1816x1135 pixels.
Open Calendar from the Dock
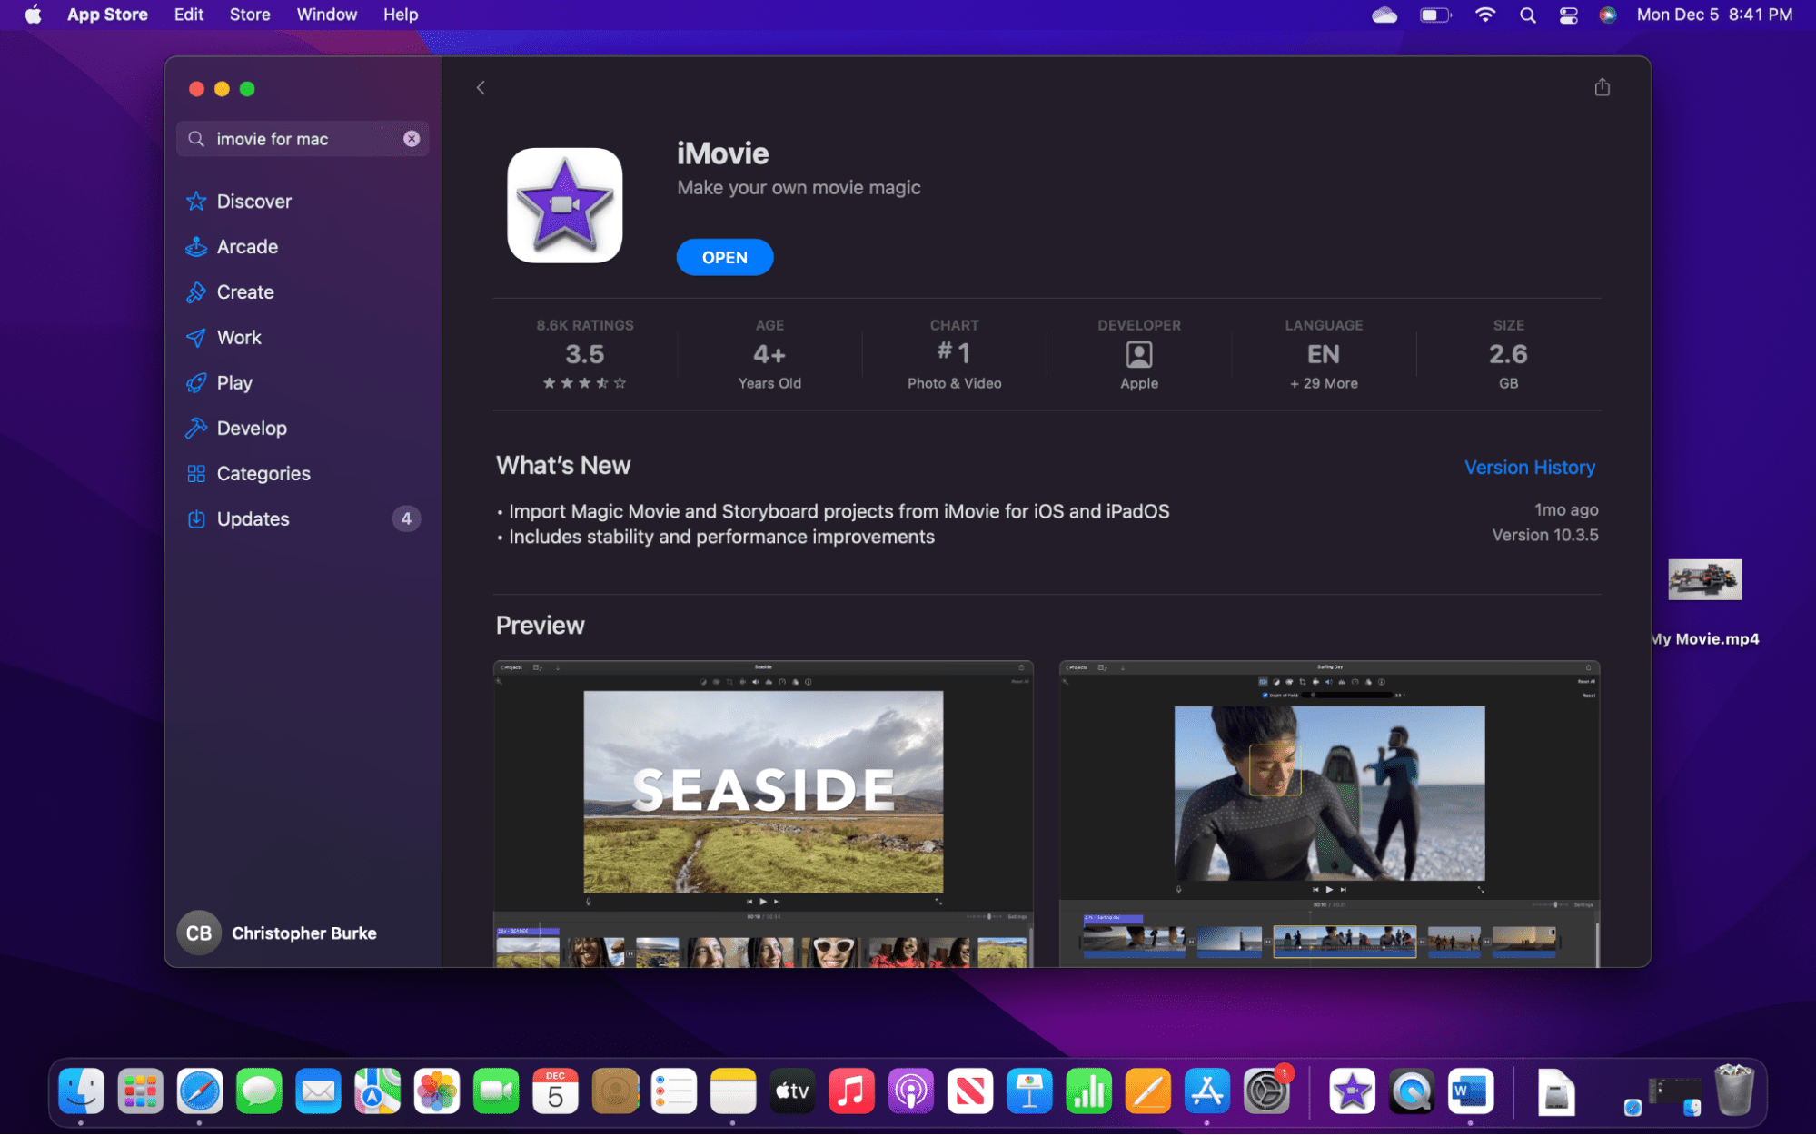[x=555, y=1091]
